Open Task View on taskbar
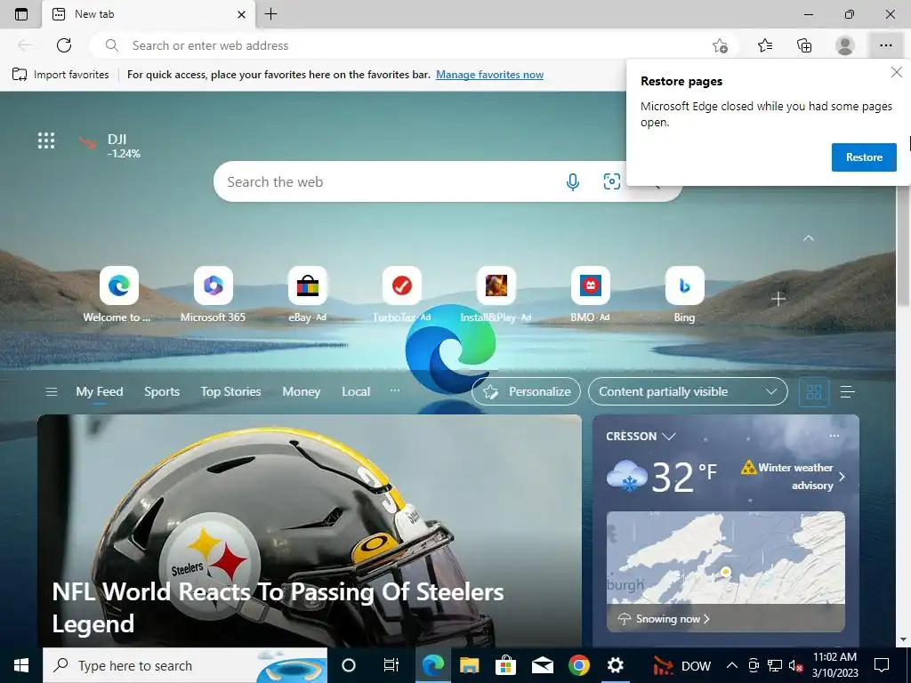Viewport: 911px width, 683px height. tap(391, 665)
